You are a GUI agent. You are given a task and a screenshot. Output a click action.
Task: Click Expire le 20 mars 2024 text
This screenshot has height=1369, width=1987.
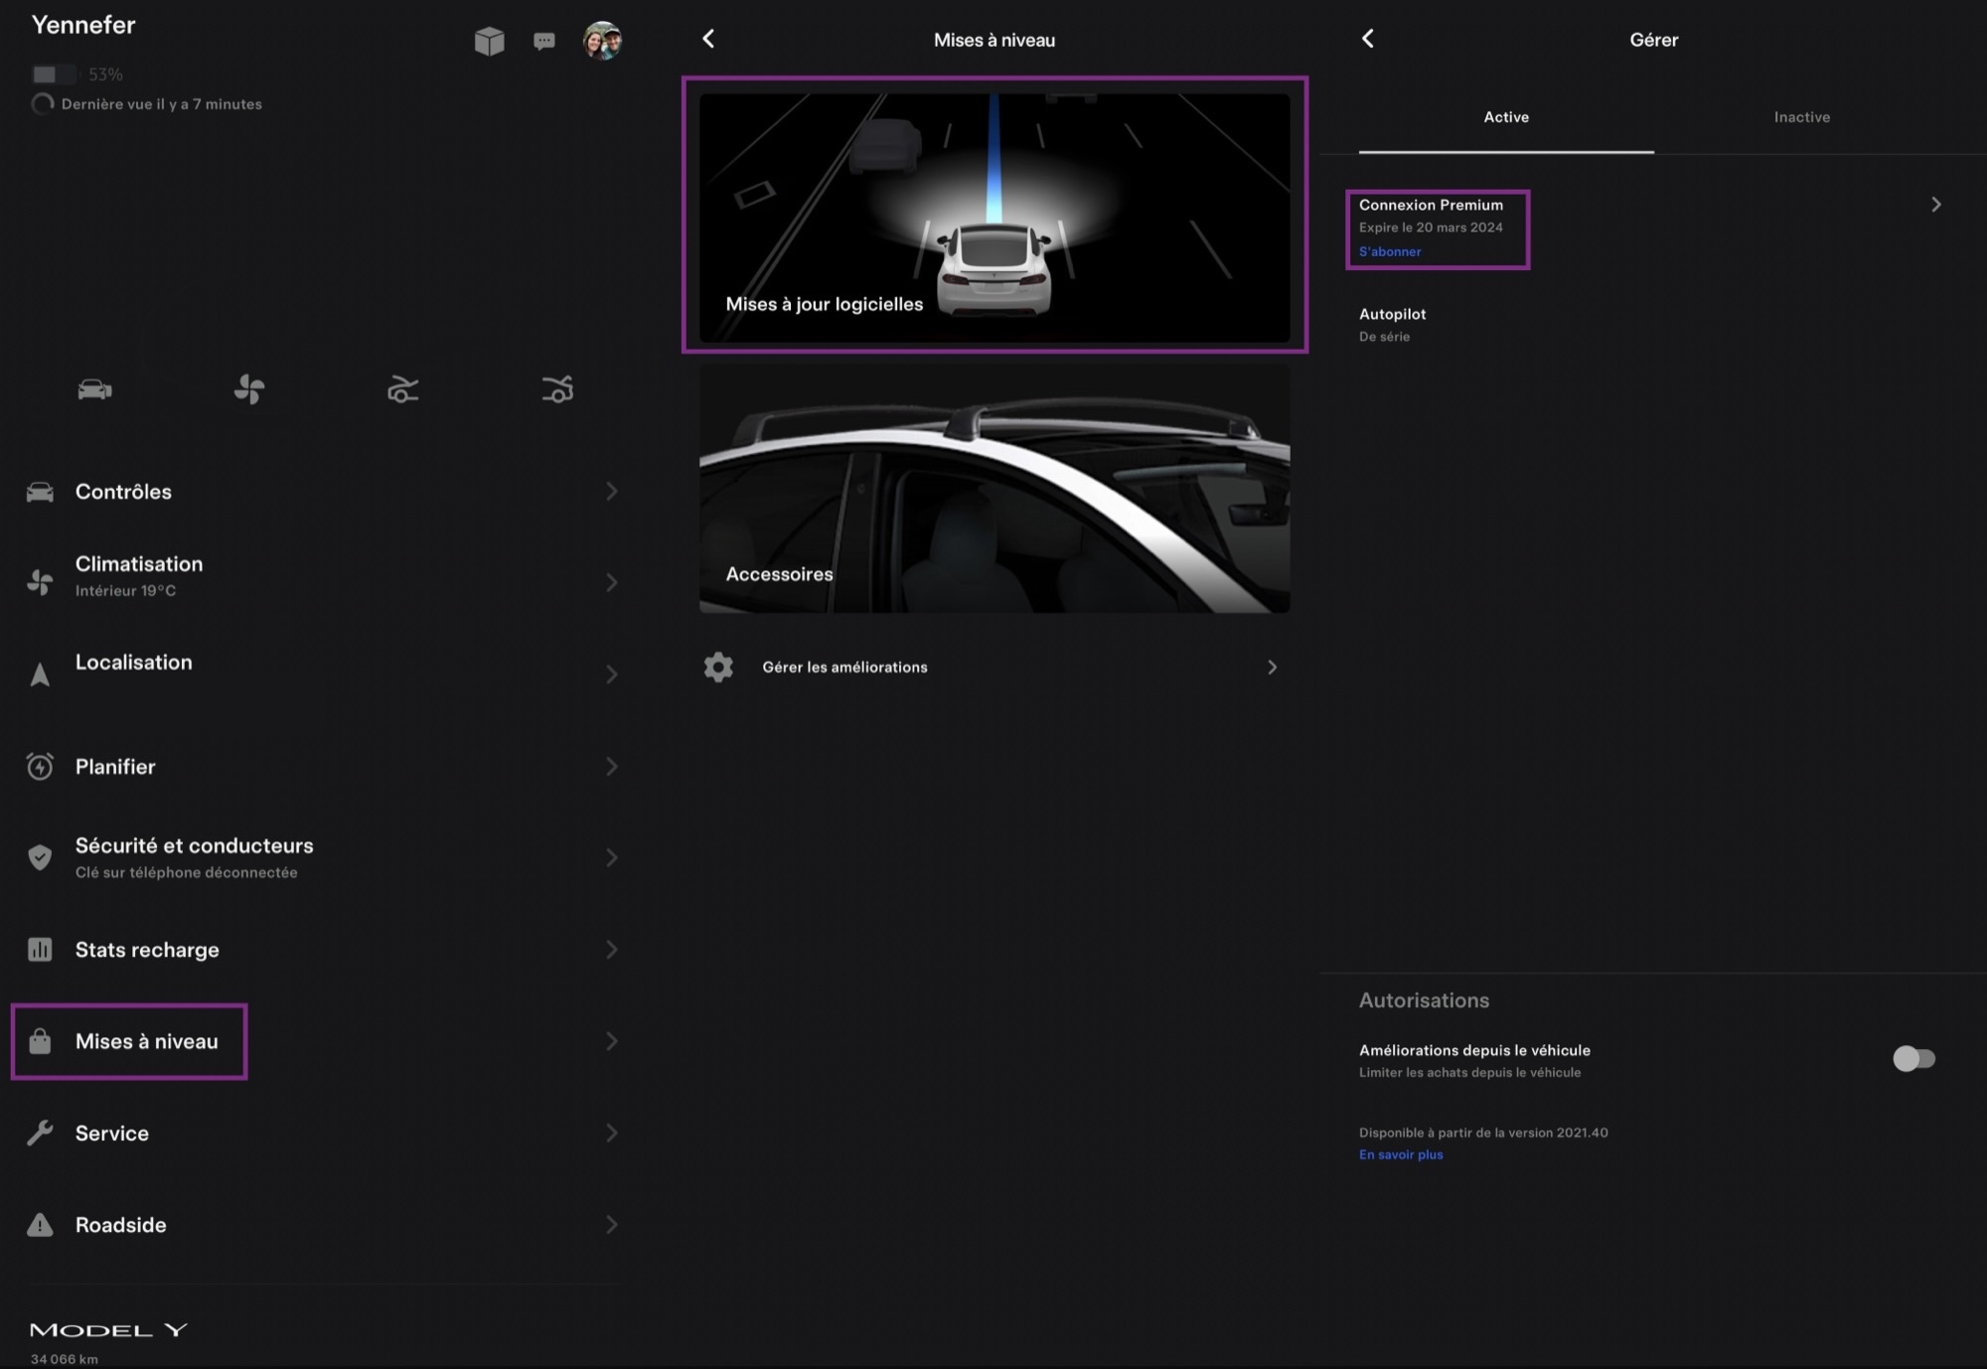pos(1431,228)
